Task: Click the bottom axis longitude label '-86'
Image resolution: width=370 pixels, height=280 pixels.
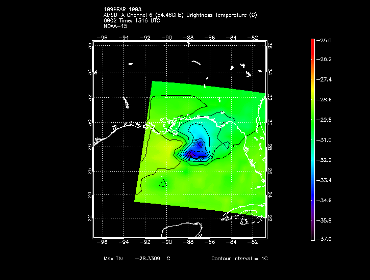Action: (210, 242)
